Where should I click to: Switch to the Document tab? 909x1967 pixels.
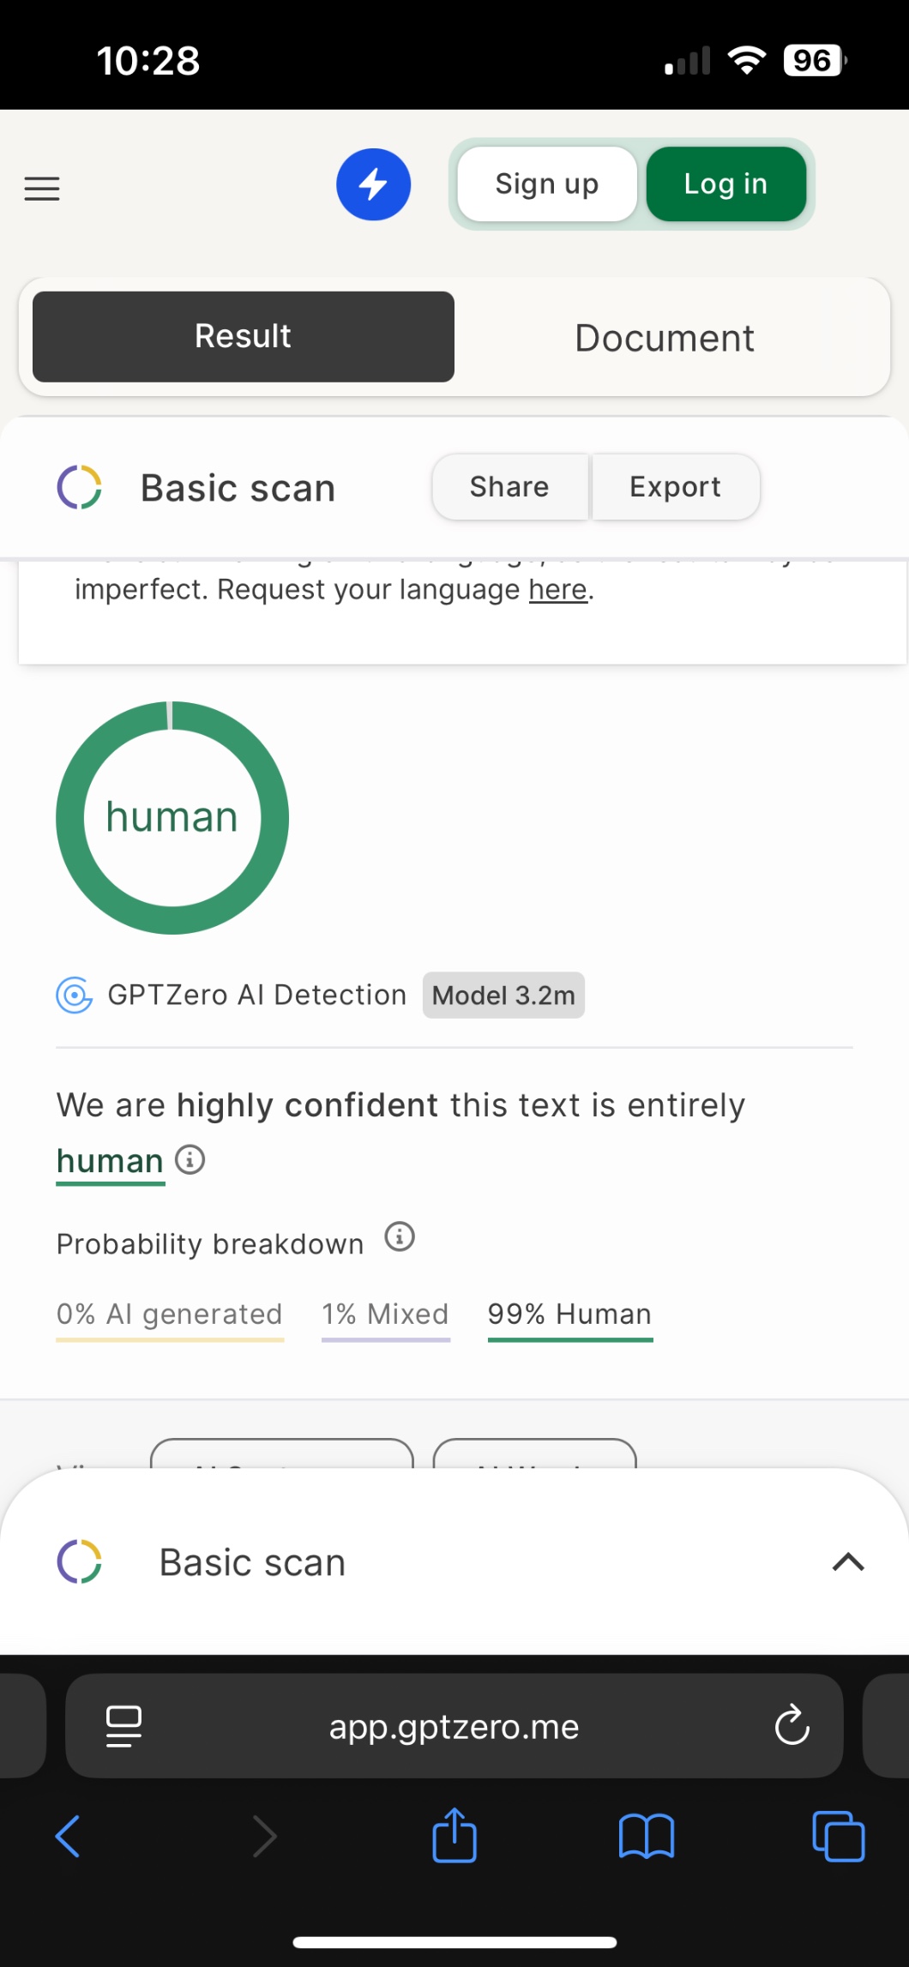665,338
